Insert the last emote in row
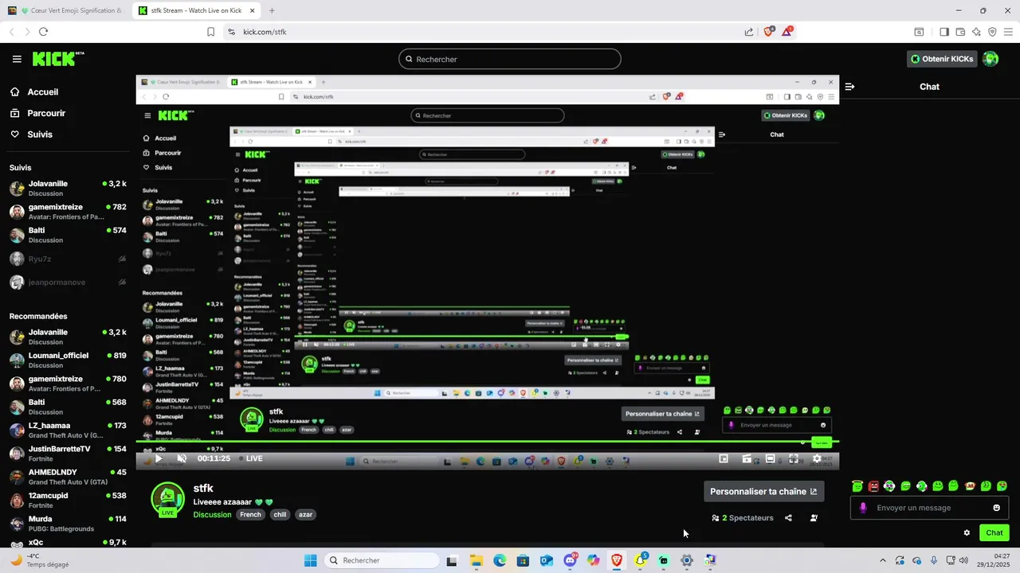 (1002, 485)
